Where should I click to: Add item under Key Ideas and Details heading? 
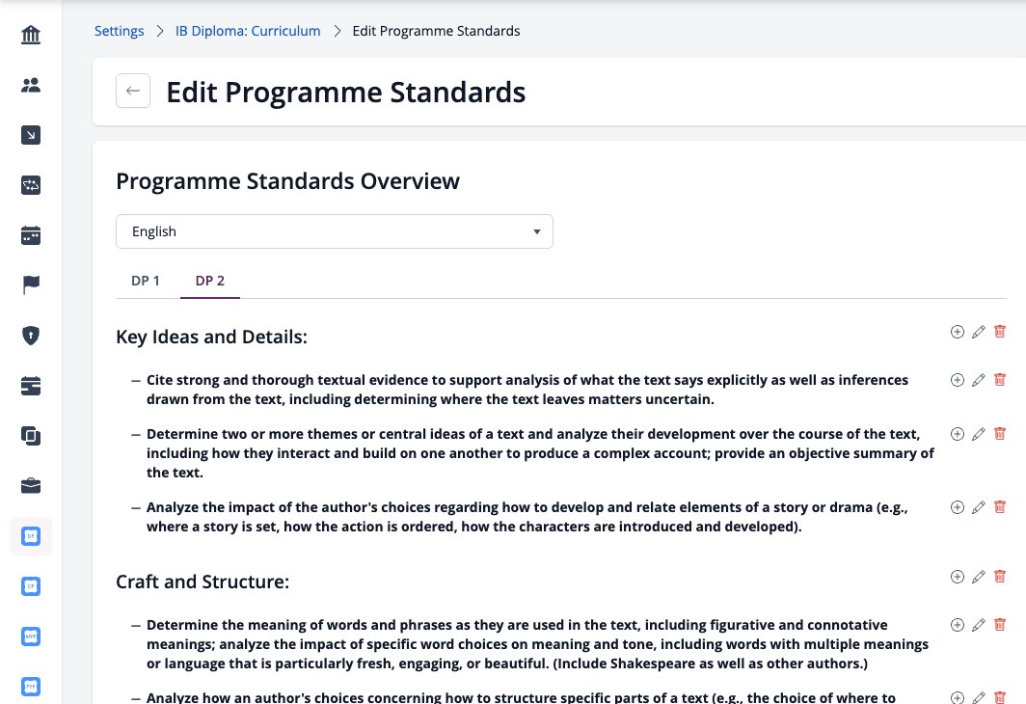(958, 332)
